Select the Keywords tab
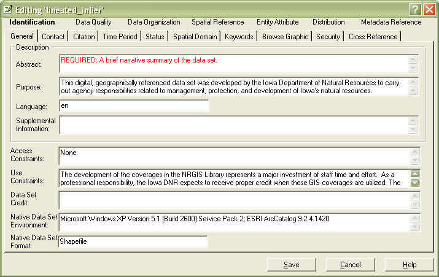 click(x=239, y=37)
